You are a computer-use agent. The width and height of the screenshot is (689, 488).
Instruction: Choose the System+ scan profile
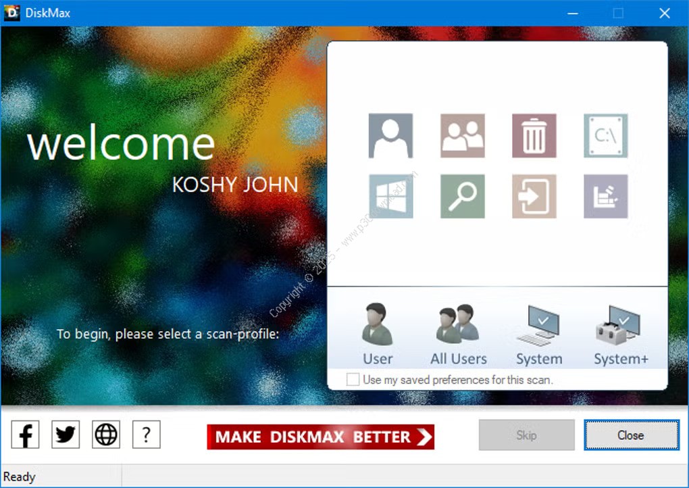621,334
